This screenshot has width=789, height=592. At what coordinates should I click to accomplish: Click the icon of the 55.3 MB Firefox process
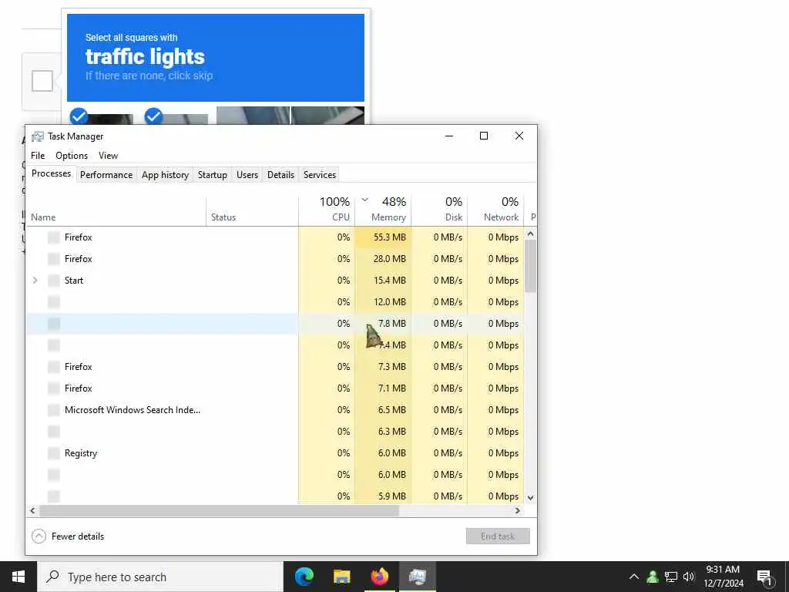tap(54, 237)
